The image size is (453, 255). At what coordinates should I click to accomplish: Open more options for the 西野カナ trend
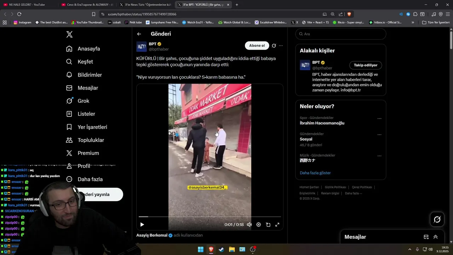click(x=379, y=156)
